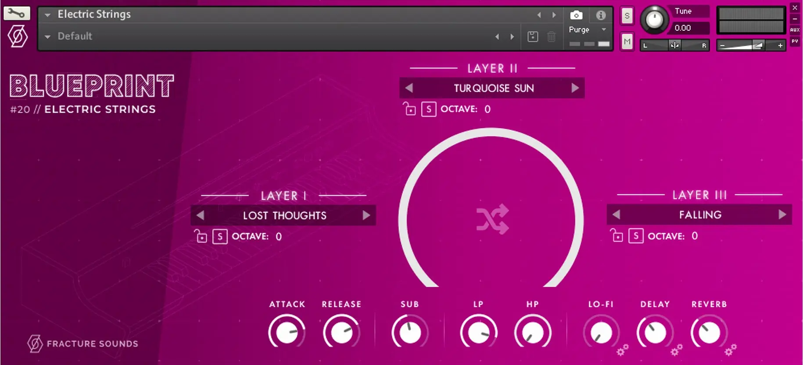Expand the Electric Strings instrument dropdown

pyautogui.click(x=47, y=15)
